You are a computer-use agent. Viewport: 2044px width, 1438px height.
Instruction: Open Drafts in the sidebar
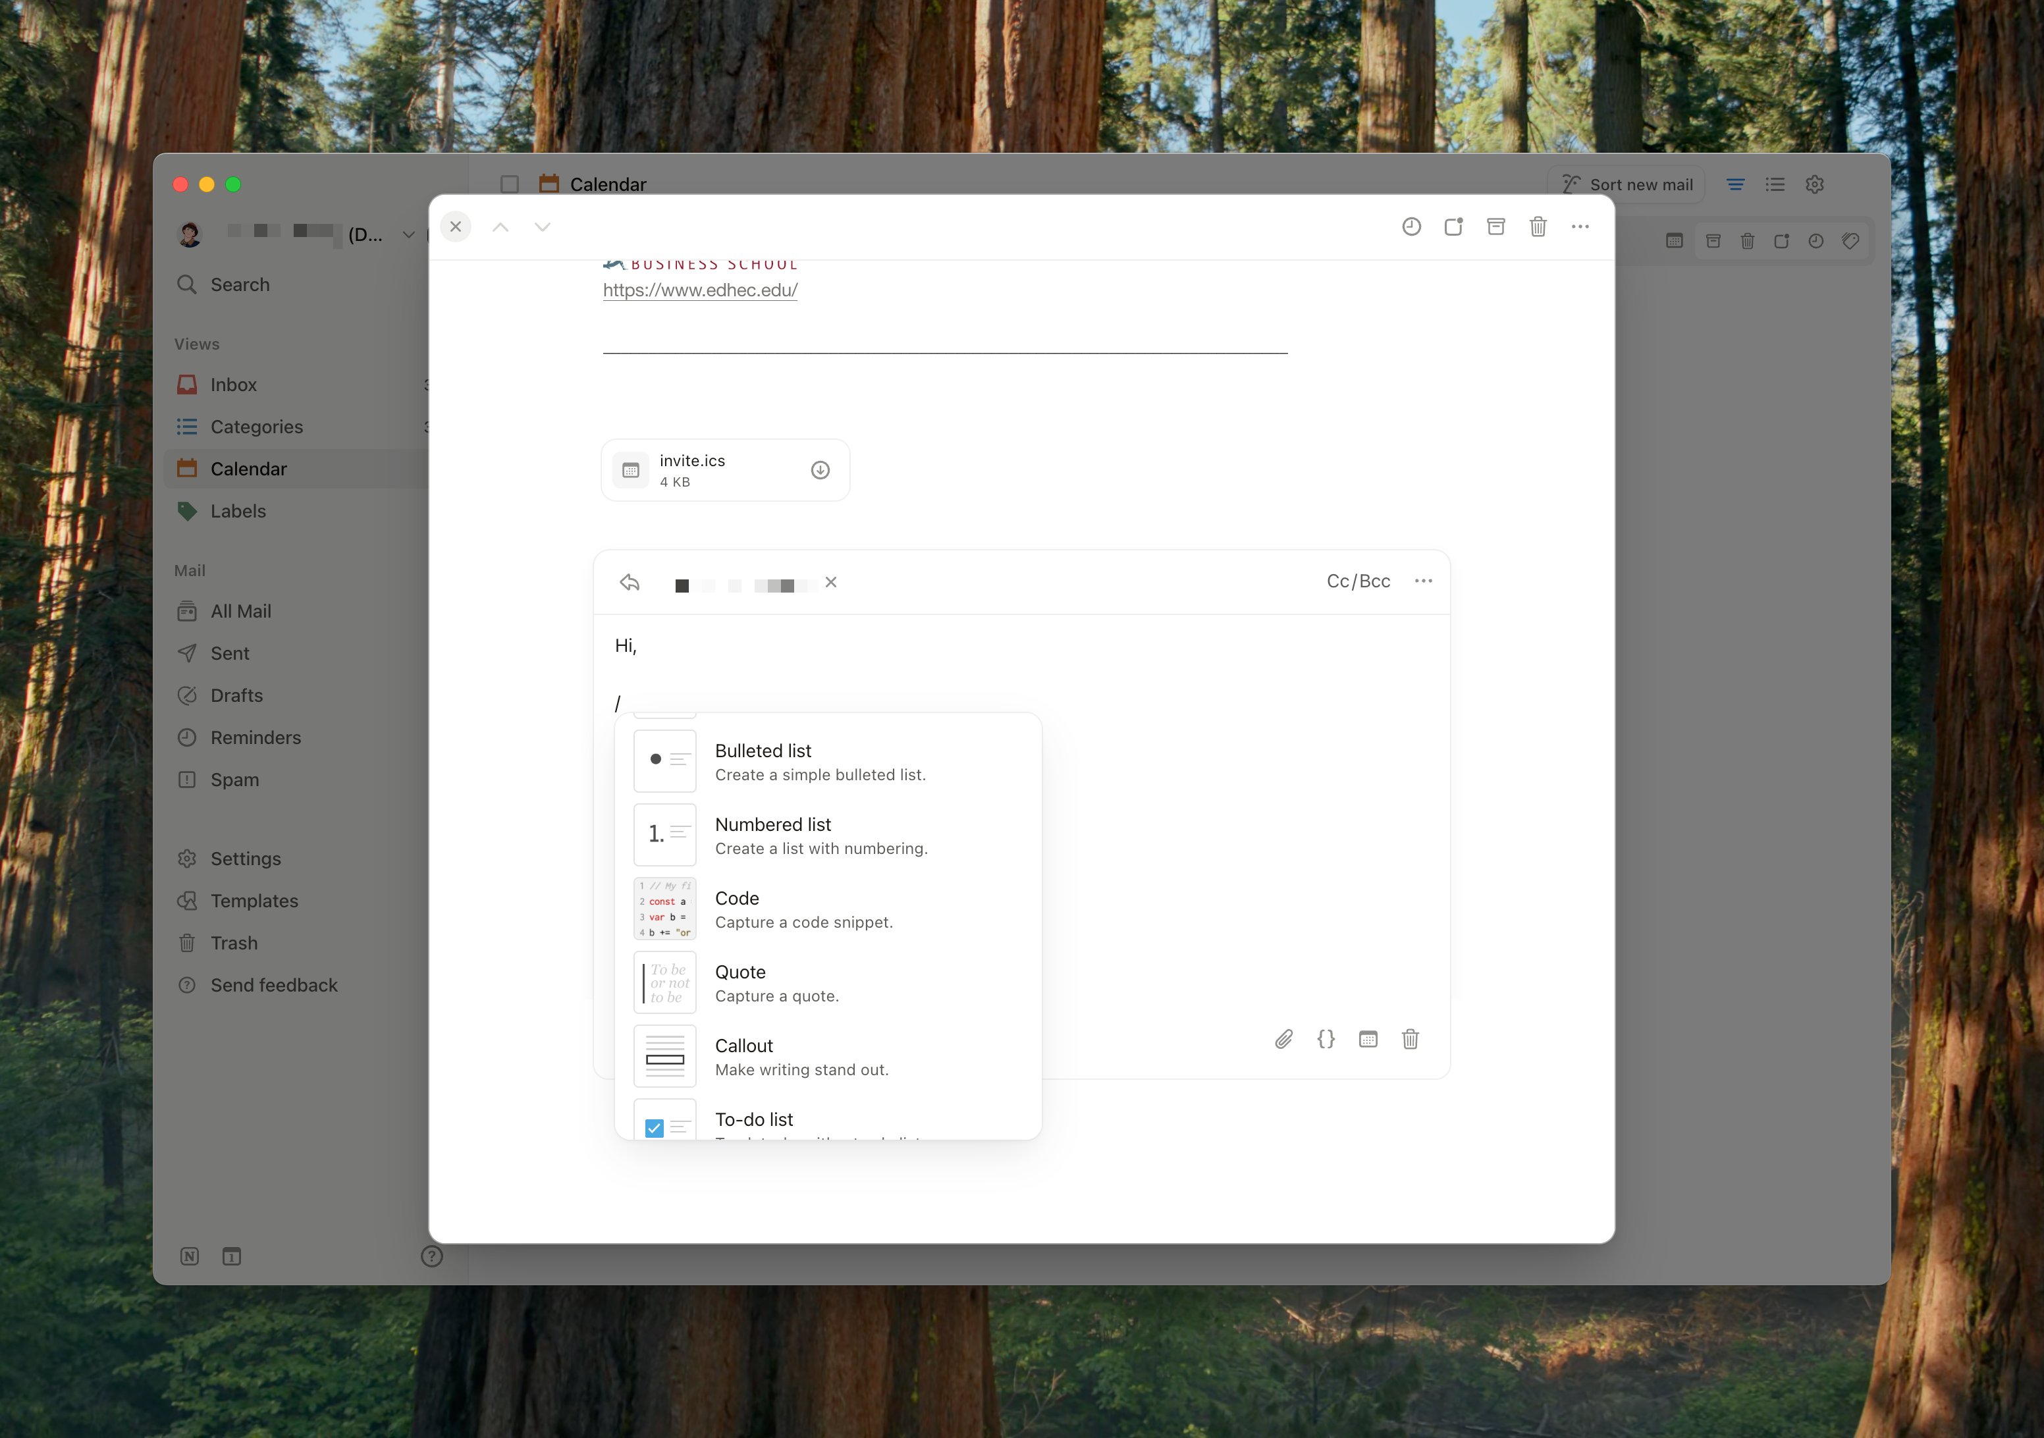click(x=236, y=695)
